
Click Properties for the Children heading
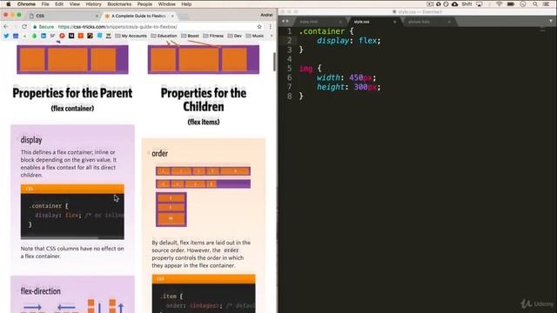204,100
